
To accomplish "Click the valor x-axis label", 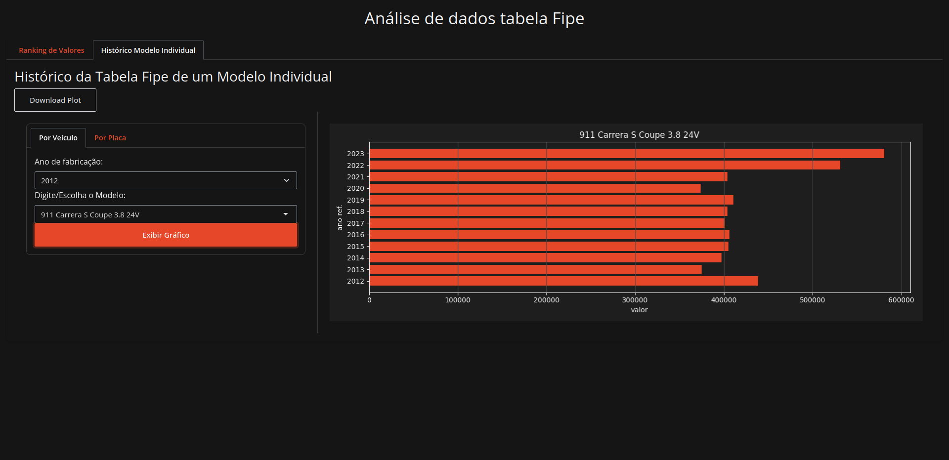I will [x=639, y=310].
